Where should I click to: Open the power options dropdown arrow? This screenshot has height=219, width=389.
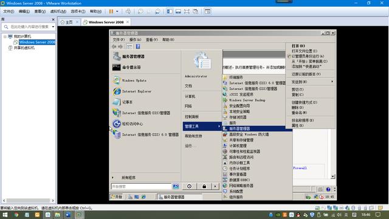pyautogui.click(x=117, y=12)
